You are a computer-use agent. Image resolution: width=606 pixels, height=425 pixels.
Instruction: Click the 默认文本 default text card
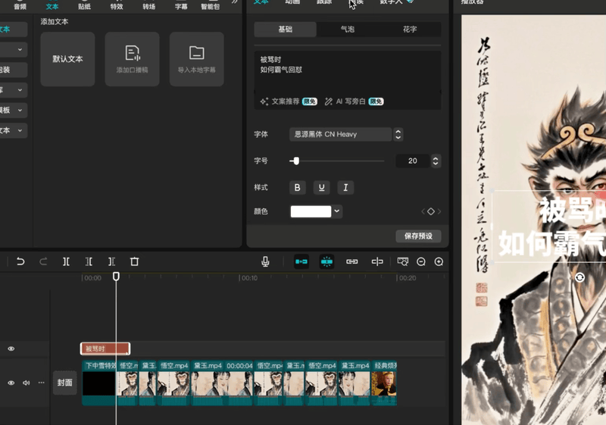[67, 58]
